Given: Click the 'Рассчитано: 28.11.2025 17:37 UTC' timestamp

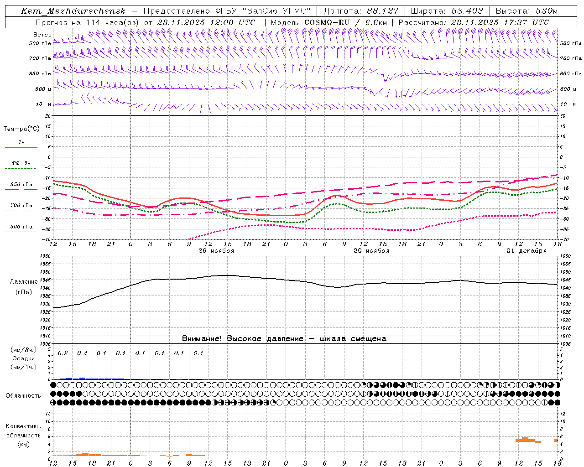Looking at the screenshot, I should 474,22.
